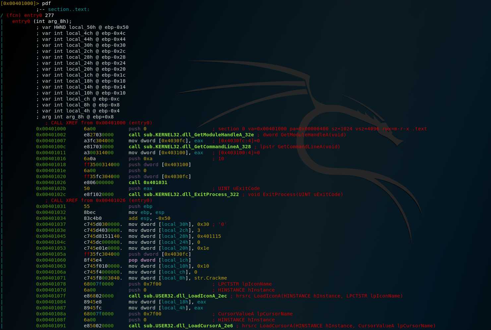Click the str.Crackme string reference
The image size is (491, 330).
pyautogui.click(x=211, y=278)
